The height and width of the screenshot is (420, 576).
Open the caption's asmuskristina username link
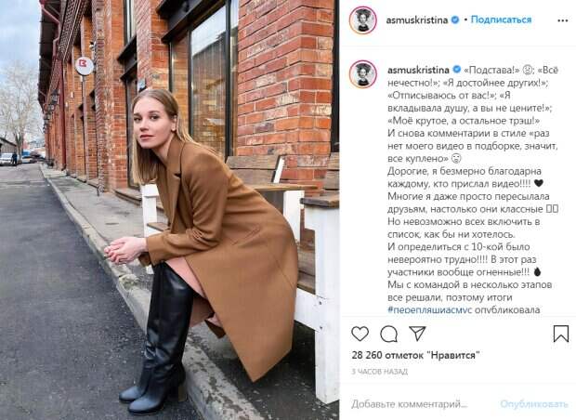(x=418, y=70)
